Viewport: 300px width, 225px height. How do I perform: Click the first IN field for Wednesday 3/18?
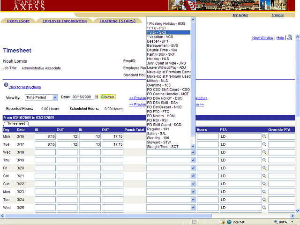click(45, 152)
